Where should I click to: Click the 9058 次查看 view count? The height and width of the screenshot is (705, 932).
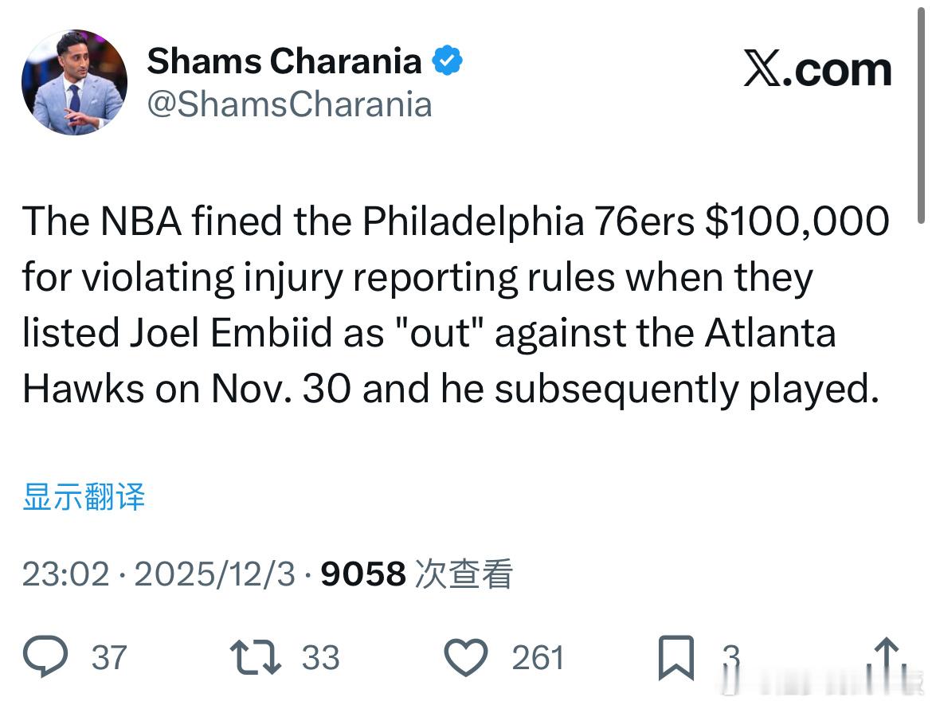click(x=416, y=572)
